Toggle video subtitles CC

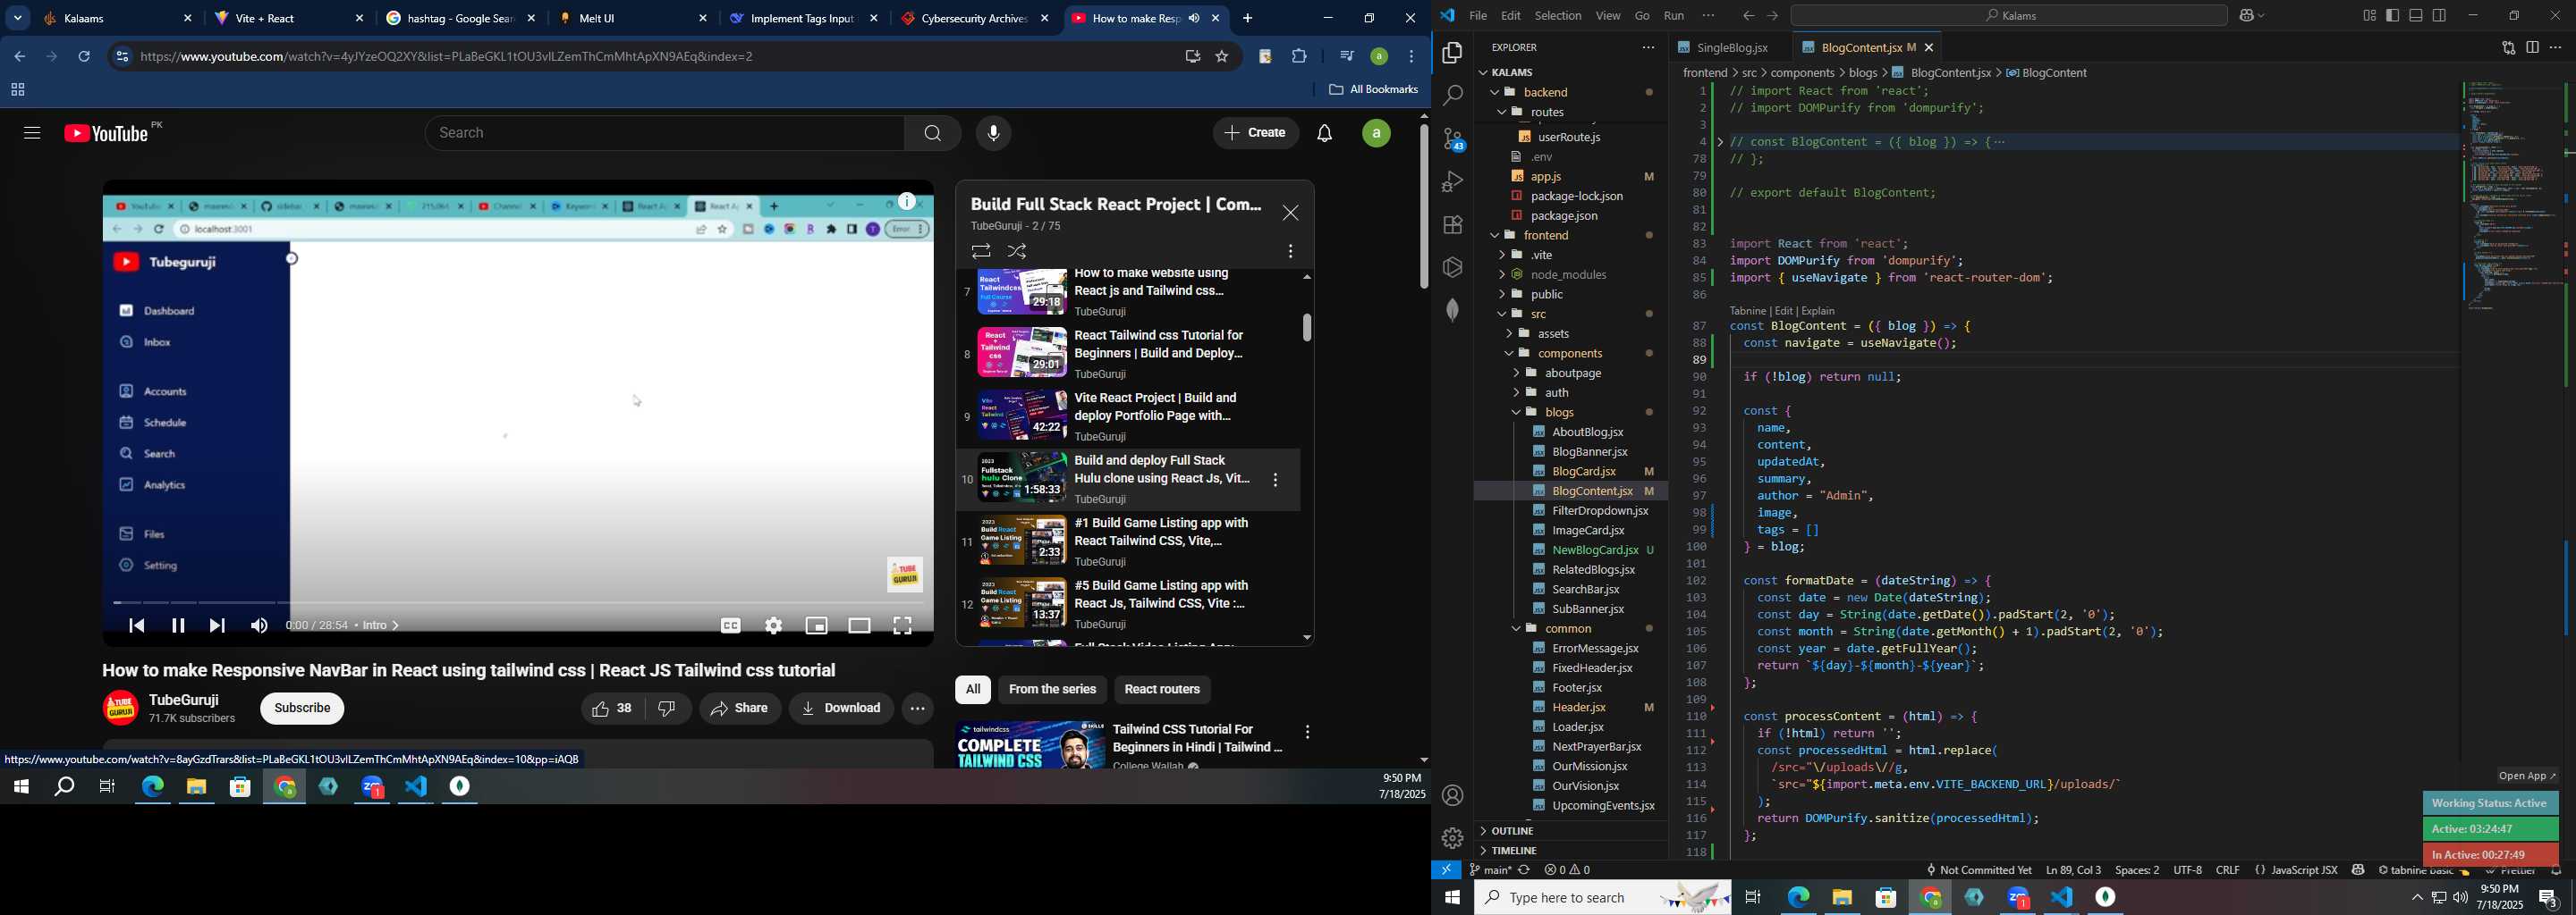pos(731,625)
